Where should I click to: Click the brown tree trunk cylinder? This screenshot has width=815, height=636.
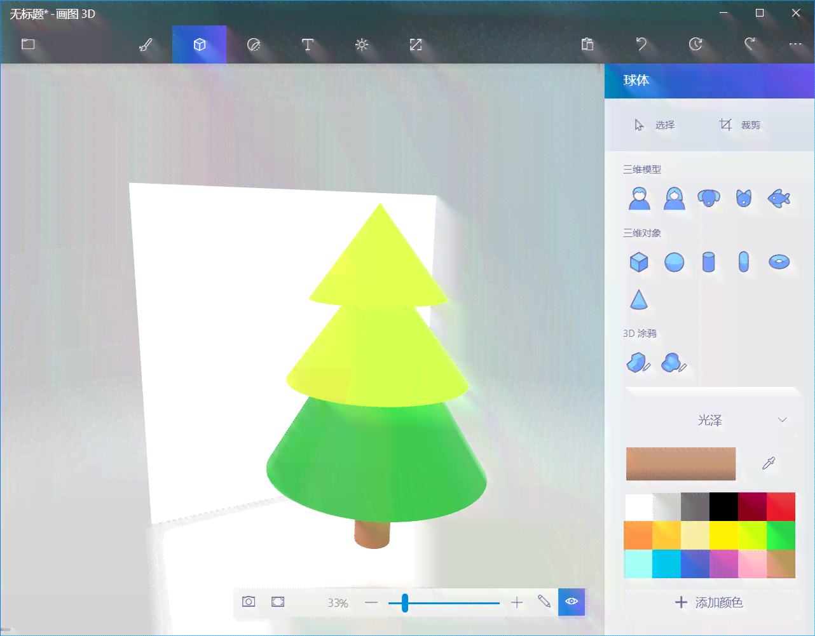click(372, 534)
